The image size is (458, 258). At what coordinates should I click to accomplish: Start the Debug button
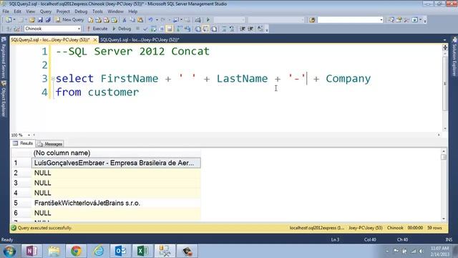(122, 29)
